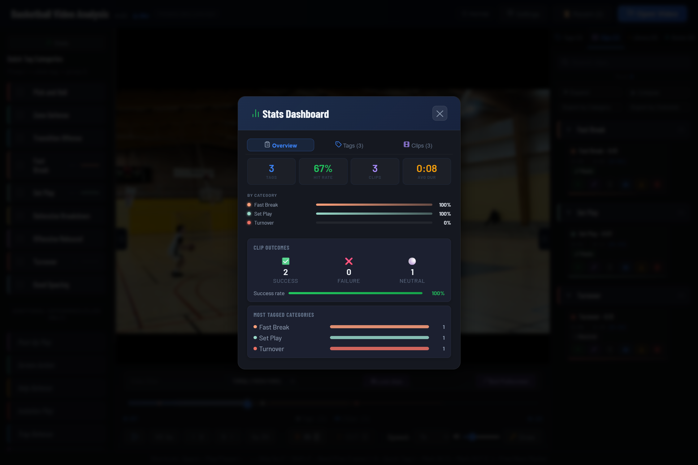Image resolution: width=698 pixels, height=465 pixels.
Task: Click the 67% HIT RATE stat card
Action: click(x=323, y=171)
